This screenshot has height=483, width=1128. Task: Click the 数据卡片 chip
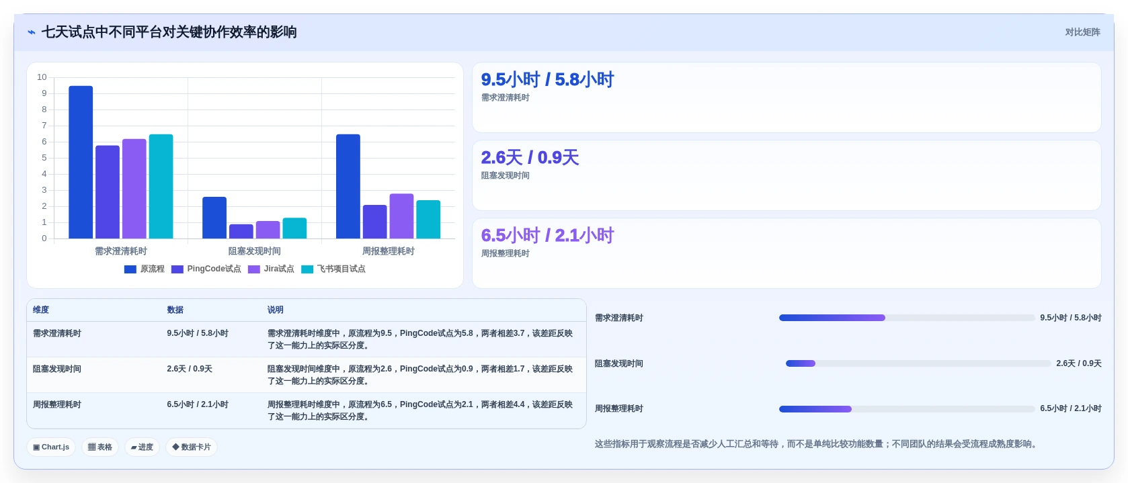(x=192, y=447)
